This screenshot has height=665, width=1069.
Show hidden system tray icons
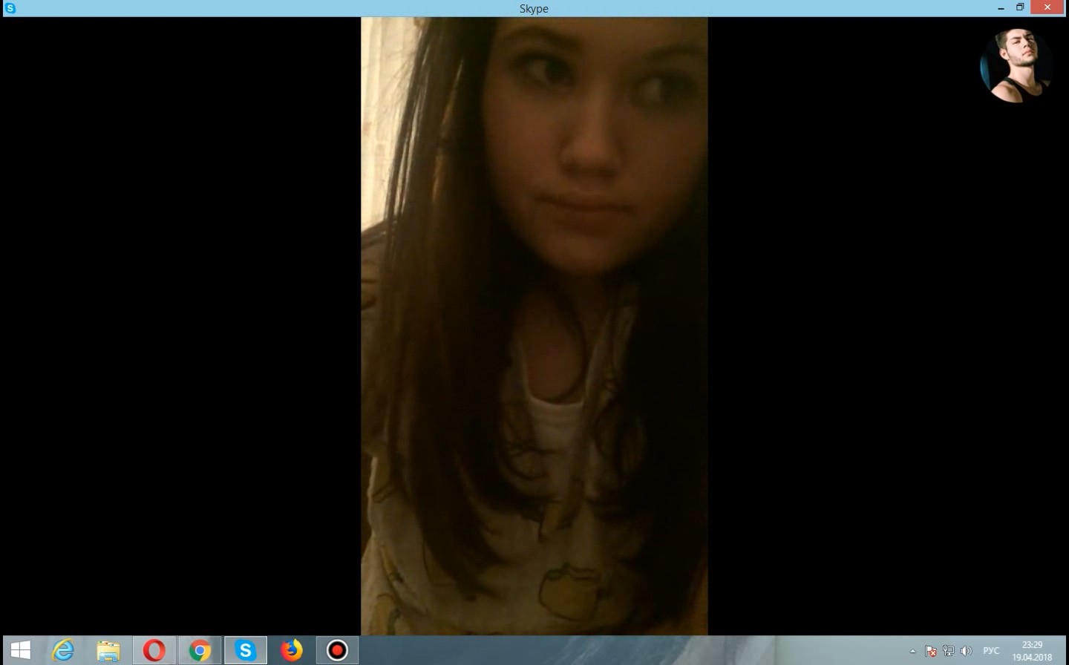click(x=913, y=652)
